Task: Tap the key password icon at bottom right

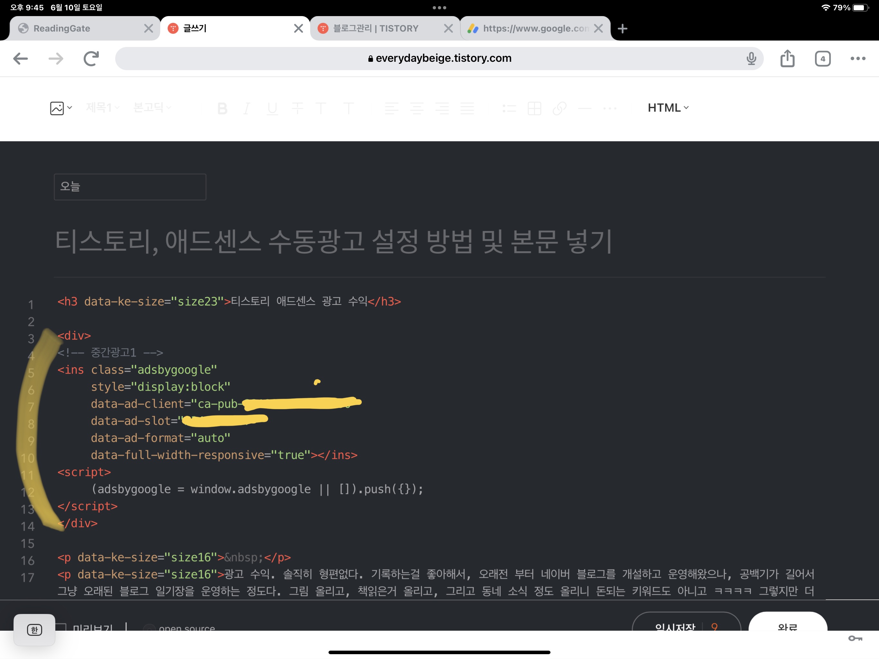Action: click(x=855, y=638)
